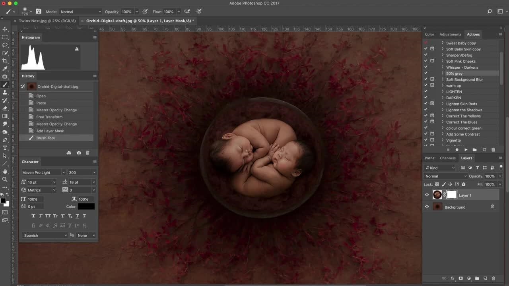This screenshot has width=509, height=286.
Task: Choose the Zoom tool in toolbar
Action: [5, 179]
